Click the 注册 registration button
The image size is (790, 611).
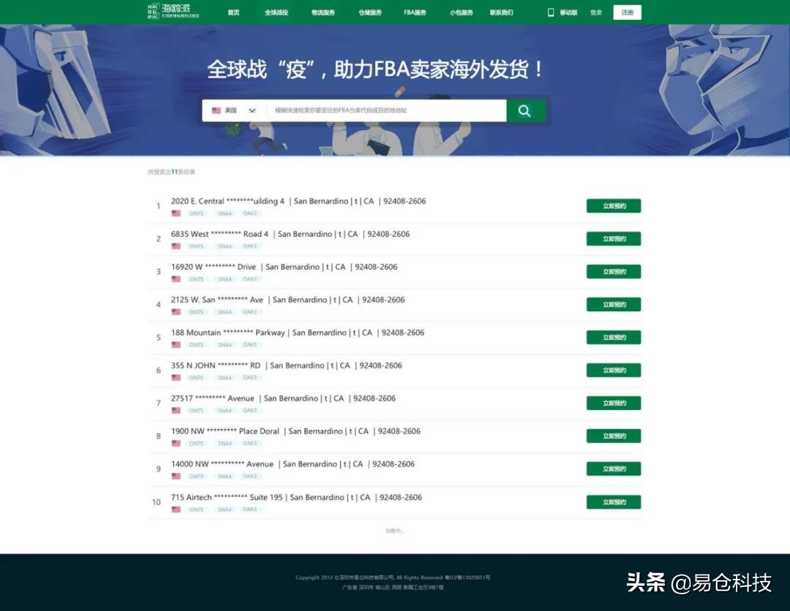click(627, 12)
